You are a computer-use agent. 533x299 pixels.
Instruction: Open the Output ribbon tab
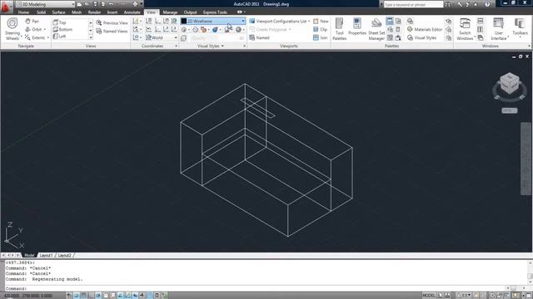(x=190, y=12)
